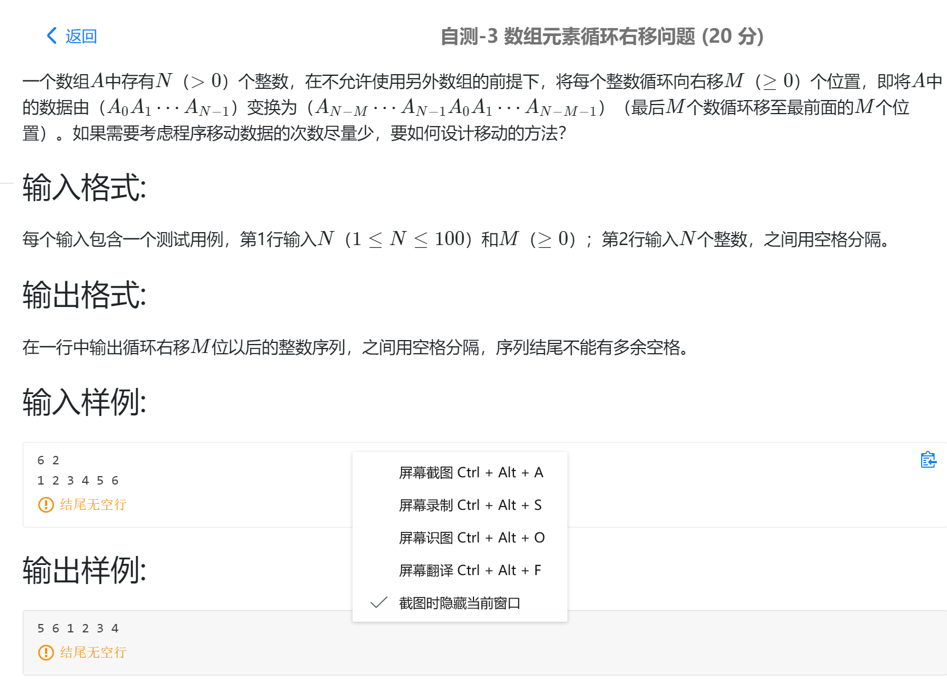Select 屏幕翻译 menu entry

[470, 570]
